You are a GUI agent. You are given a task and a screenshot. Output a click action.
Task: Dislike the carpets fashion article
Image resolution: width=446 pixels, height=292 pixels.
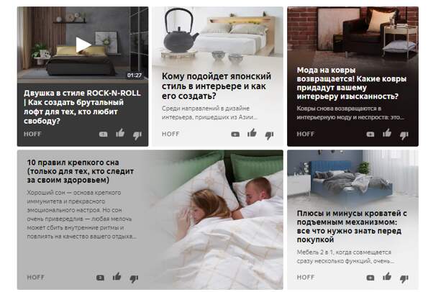click(404, 135)
